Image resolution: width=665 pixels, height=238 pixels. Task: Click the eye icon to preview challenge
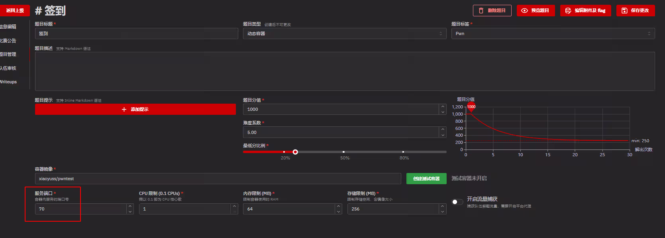pos(524,11)
